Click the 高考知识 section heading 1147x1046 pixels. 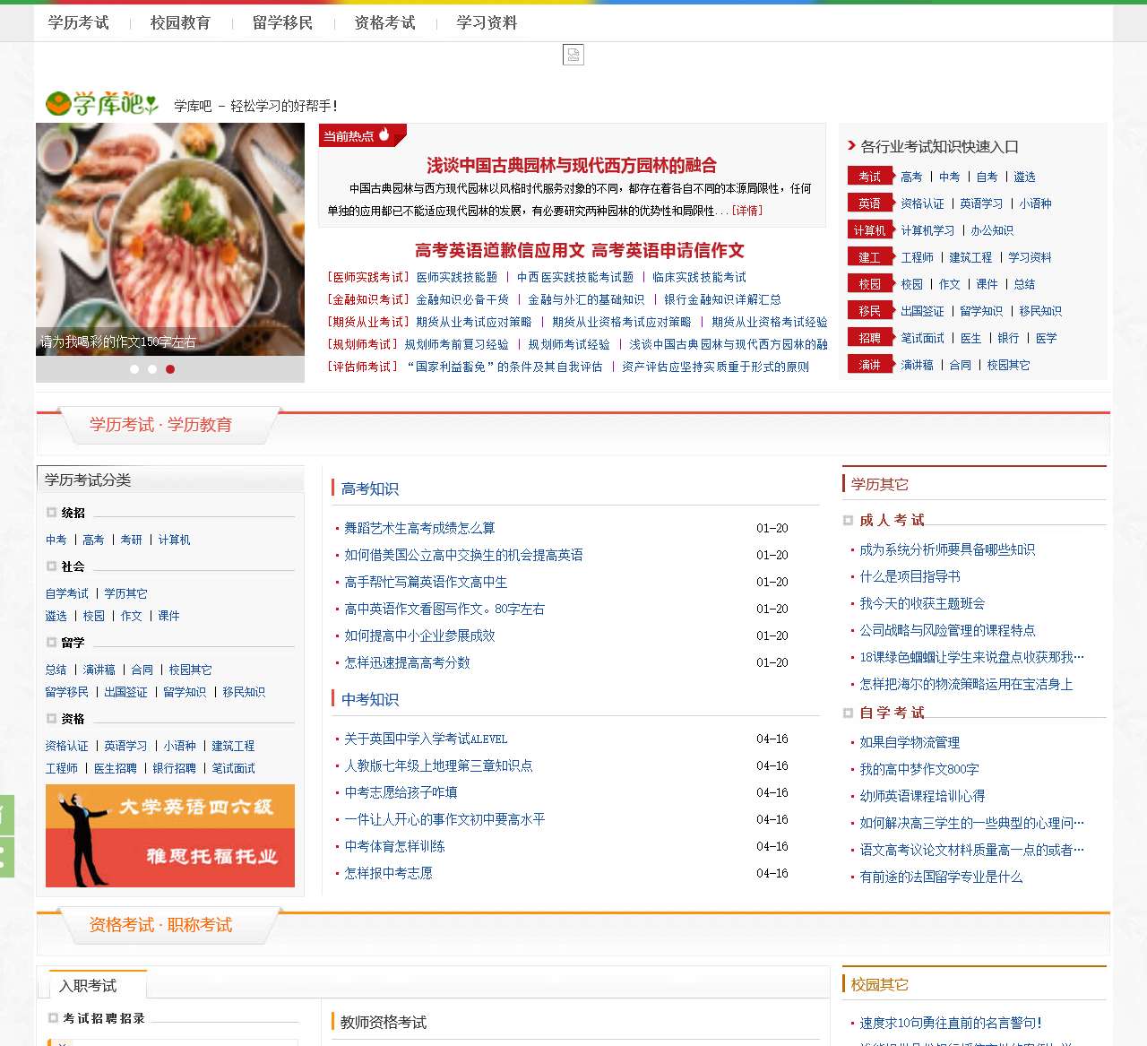click(370, 488)
